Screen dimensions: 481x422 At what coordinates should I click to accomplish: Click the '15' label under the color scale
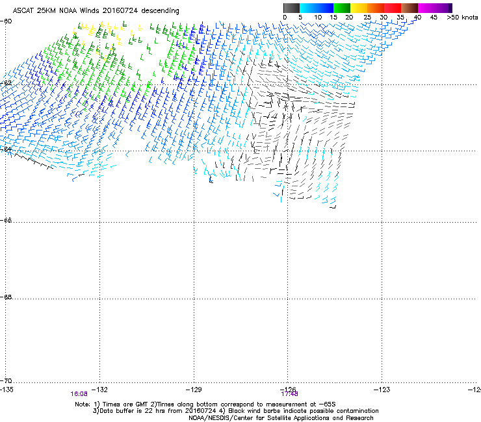pos(333,18)
